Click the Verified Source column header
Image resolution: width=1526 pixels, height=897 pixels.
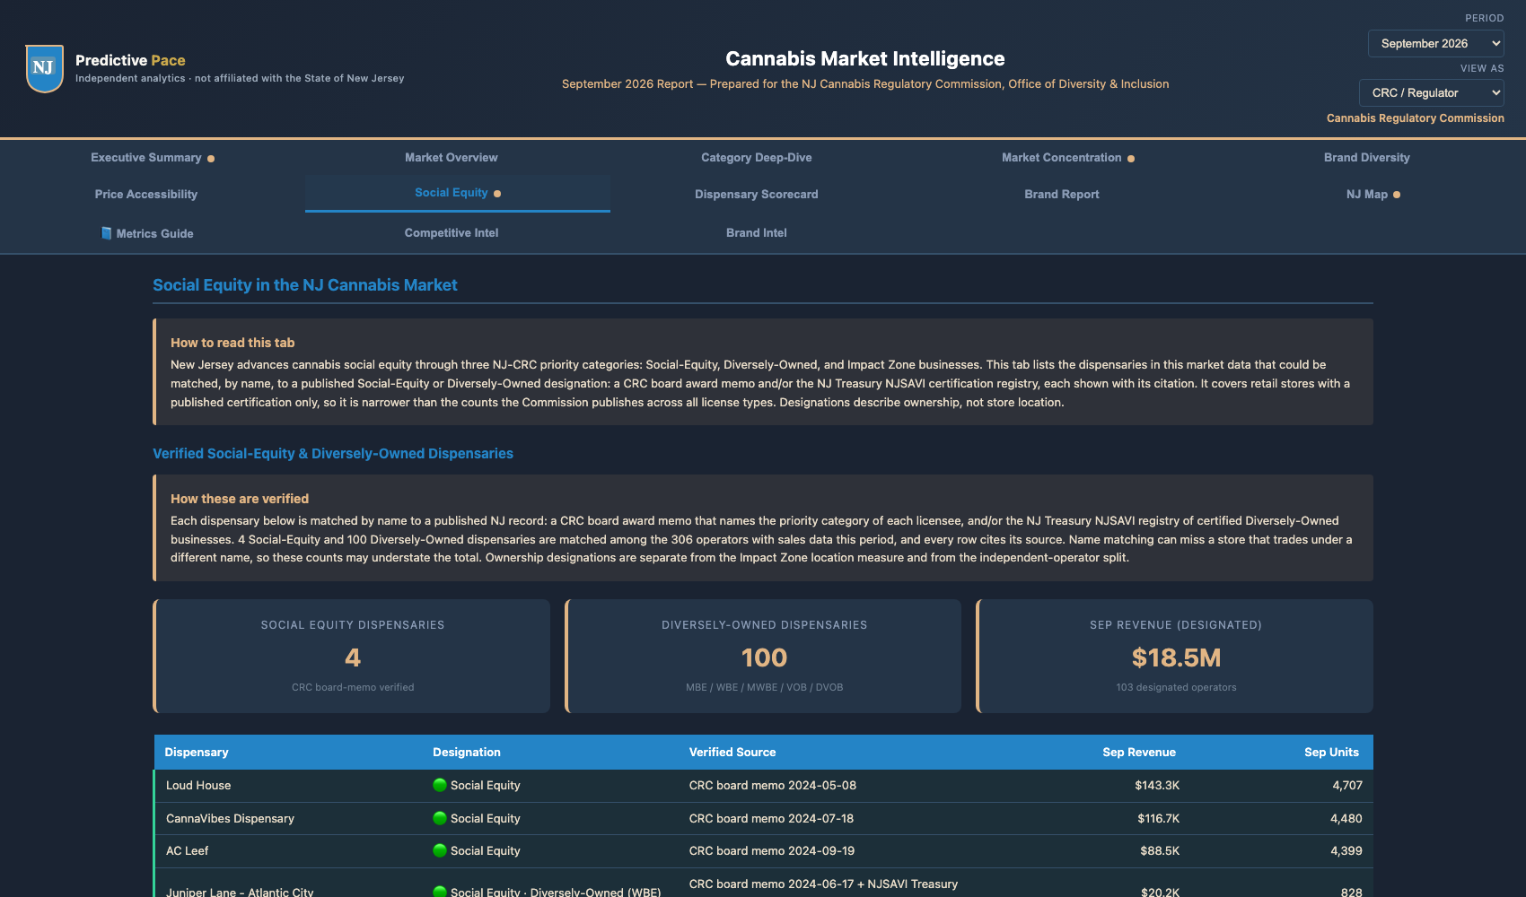tap(732, 753)
